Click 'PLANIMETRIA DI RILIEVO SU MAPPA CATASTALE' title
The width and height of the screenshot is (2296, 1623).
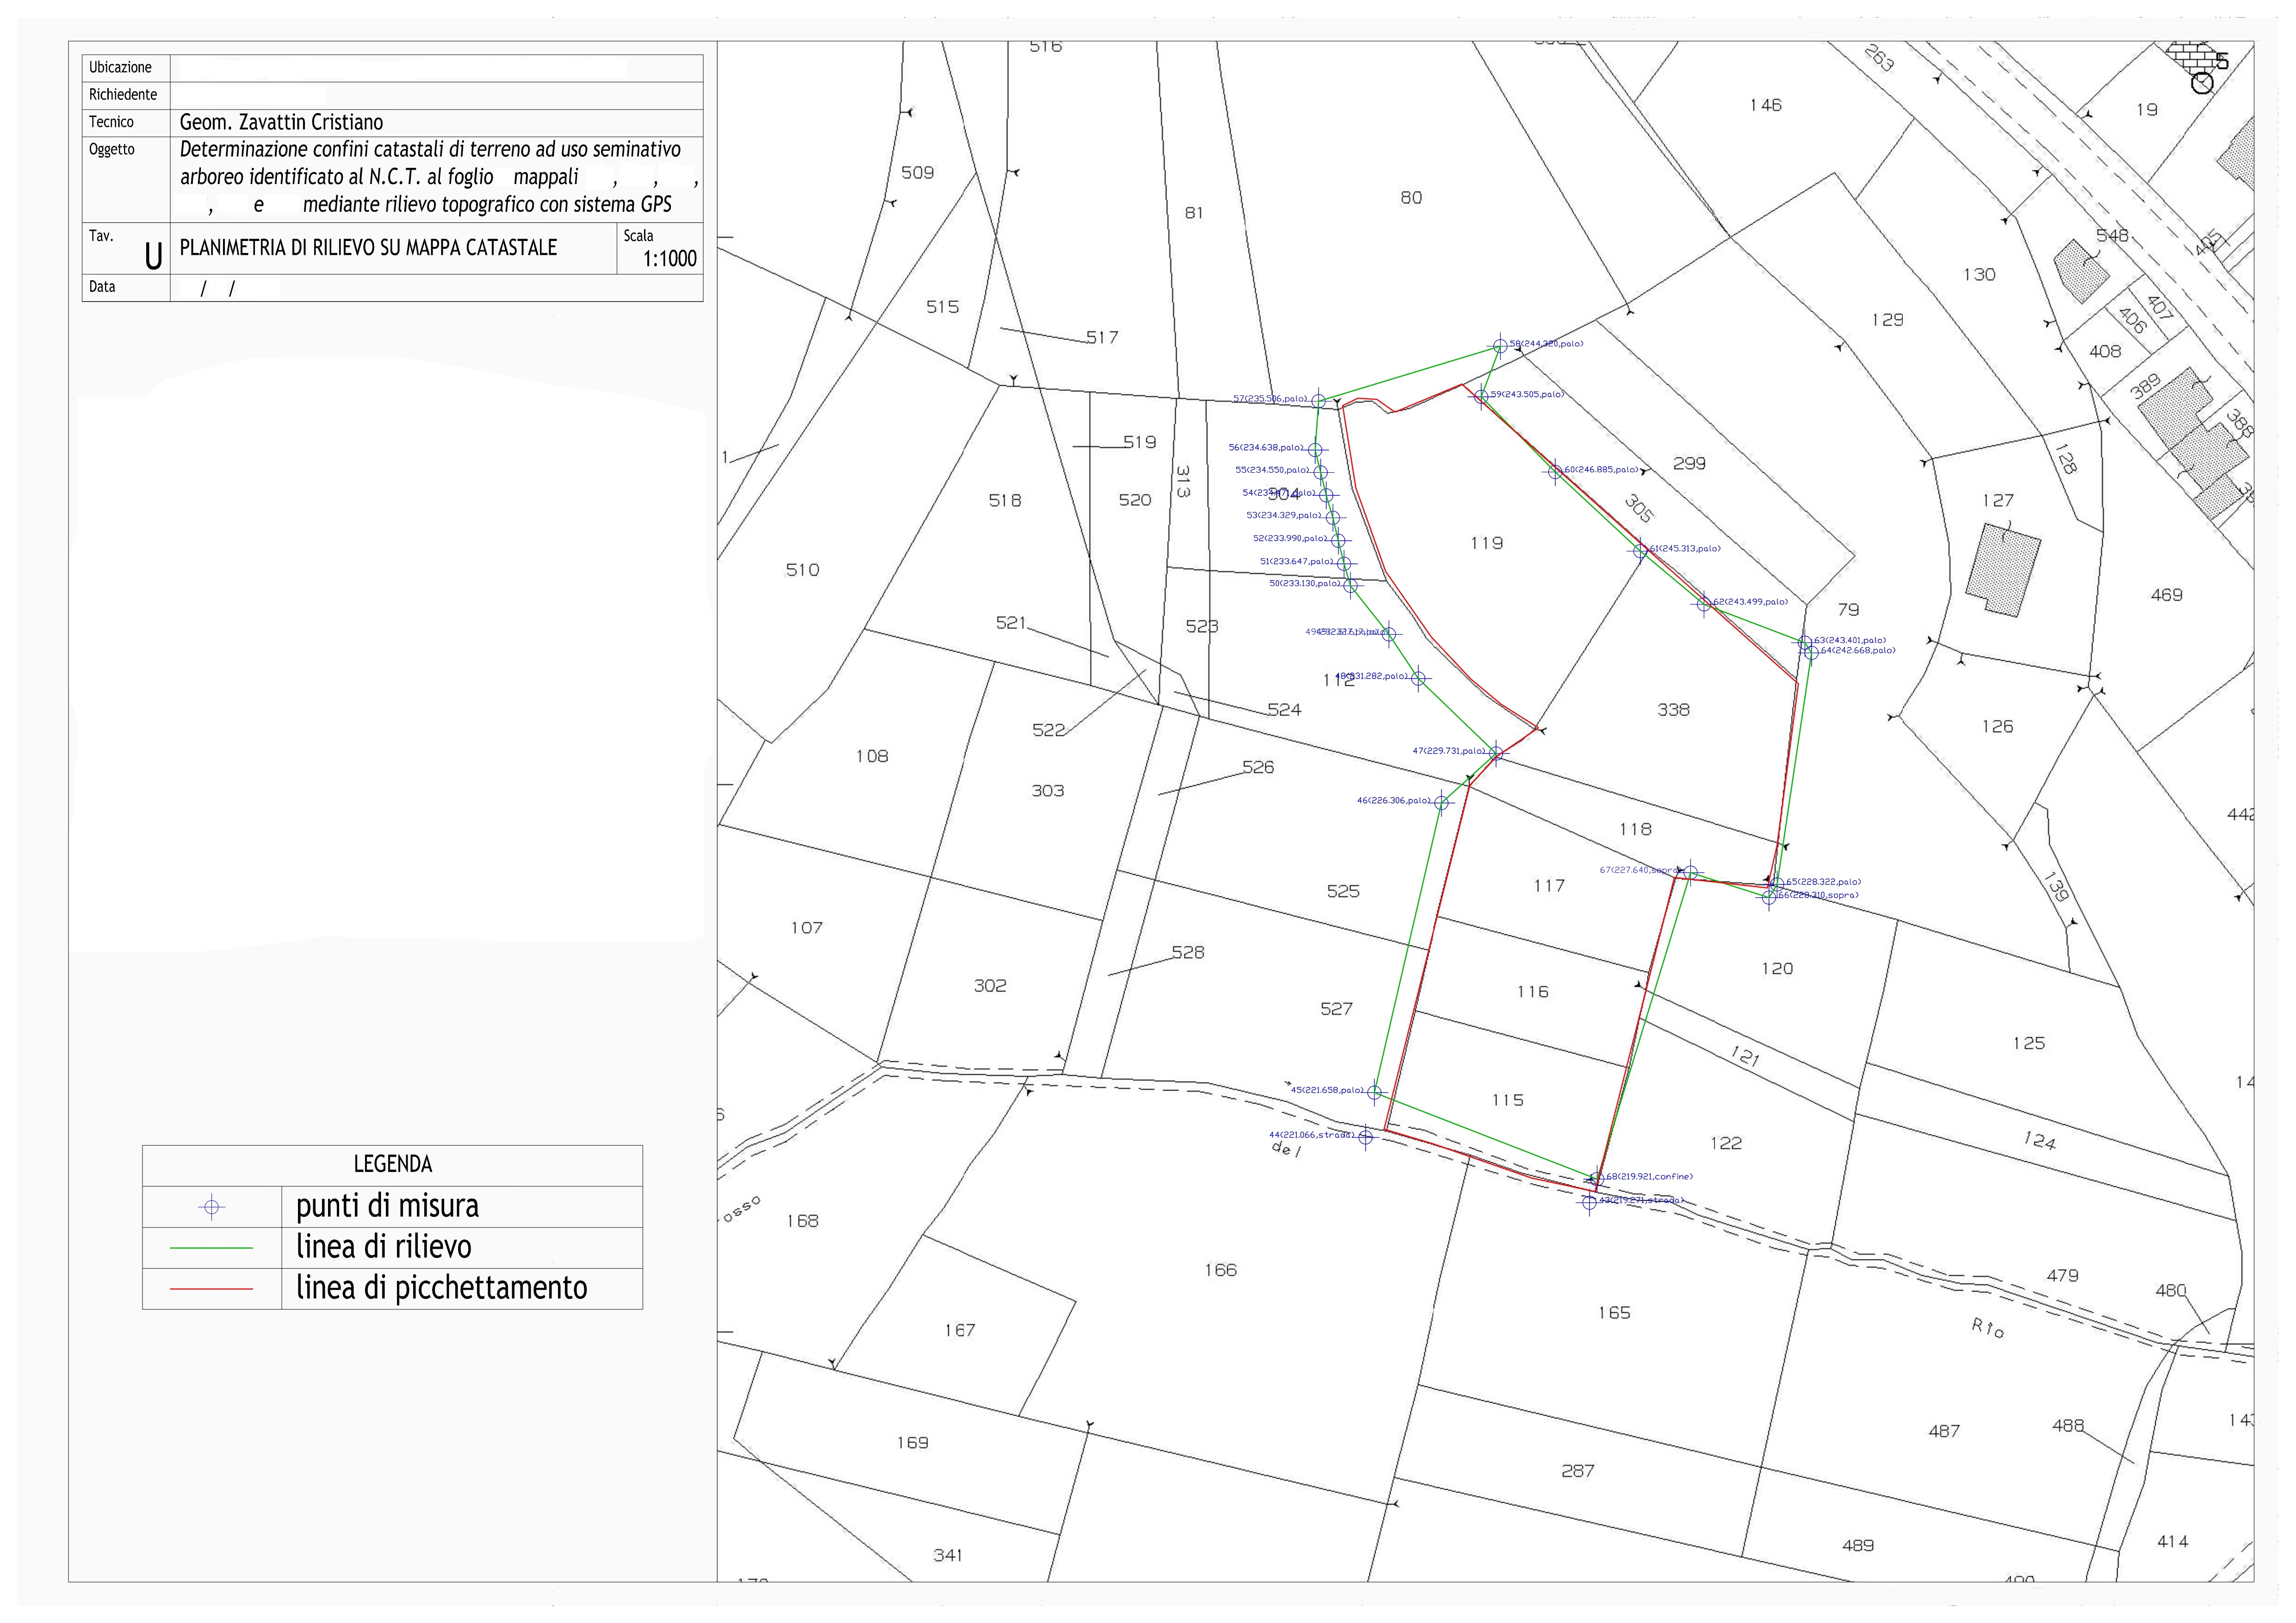(368, 248)
